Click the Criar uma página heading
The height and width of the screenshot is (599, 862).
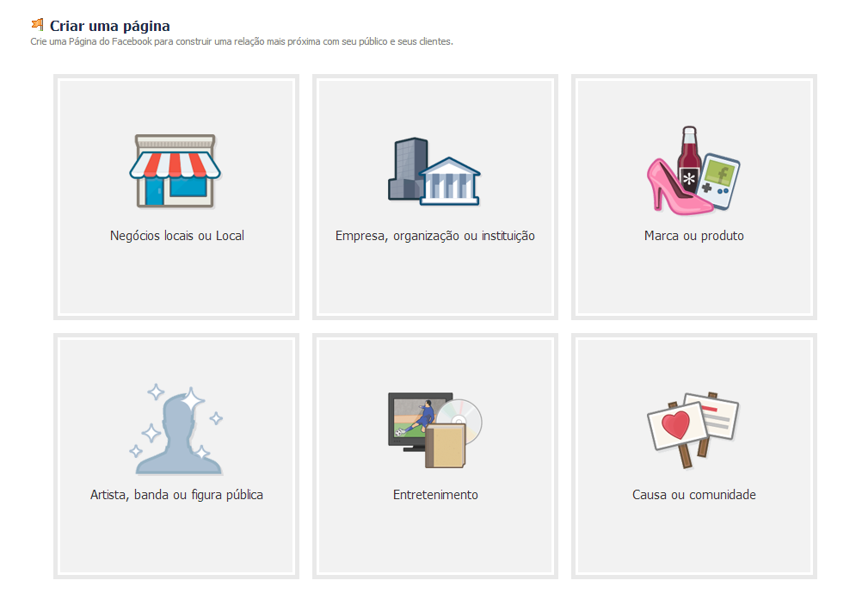click(110, 26)
